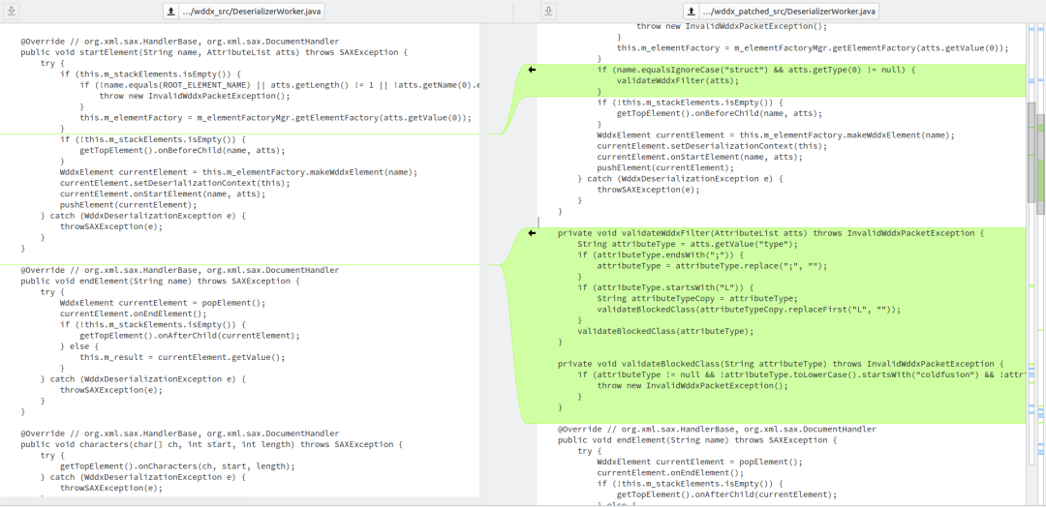Screen dimensions: 1046x507
Task: Click 'pushElement(currentElement);' in the left pane
Action: [x=128, y=204]
